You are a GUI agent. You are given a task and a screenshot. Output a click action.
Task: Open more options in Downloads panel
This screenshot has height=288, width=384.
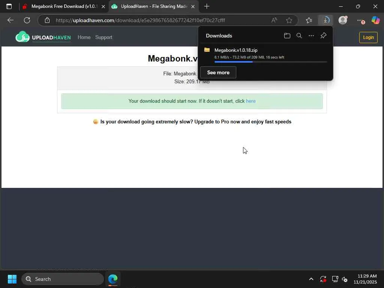pyautogui.click(x=311, y=36)
